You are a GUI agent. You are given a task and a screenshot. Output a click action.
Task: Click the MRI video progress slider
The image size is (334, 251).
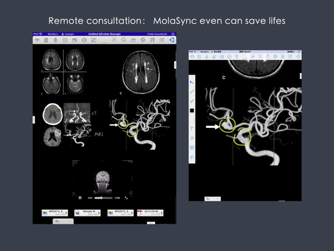[103, 198]
